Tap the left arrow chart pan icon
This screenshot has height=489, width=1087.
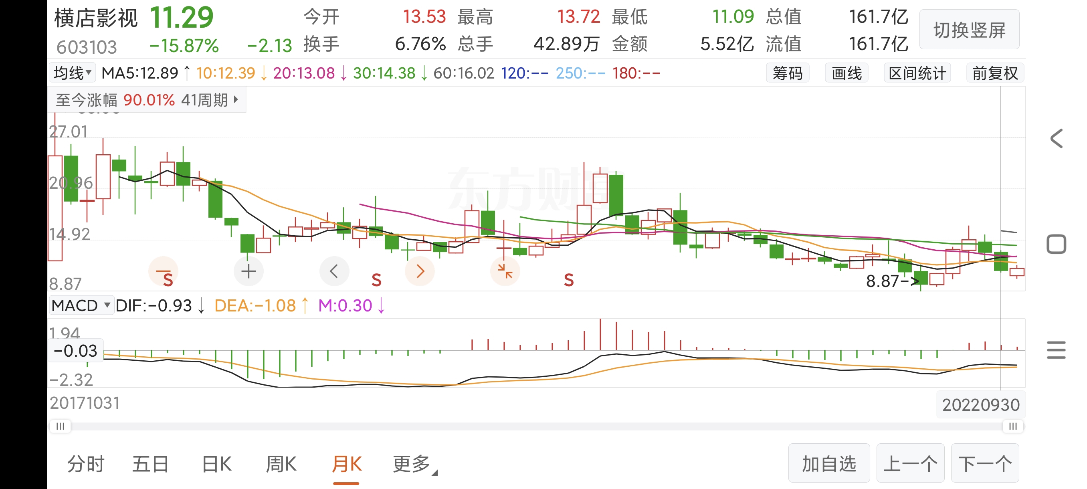coord(334,271)
